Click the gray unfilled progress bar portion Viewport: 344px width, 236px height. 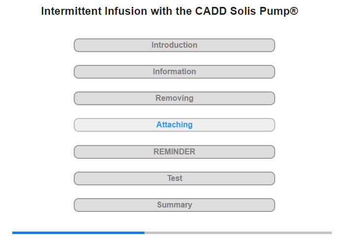238,233
